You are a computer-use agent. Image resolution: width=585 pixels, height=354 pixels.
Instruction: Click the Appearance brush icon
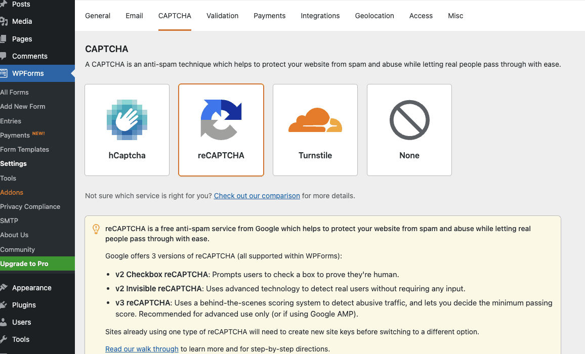click(x=4, y=288)
